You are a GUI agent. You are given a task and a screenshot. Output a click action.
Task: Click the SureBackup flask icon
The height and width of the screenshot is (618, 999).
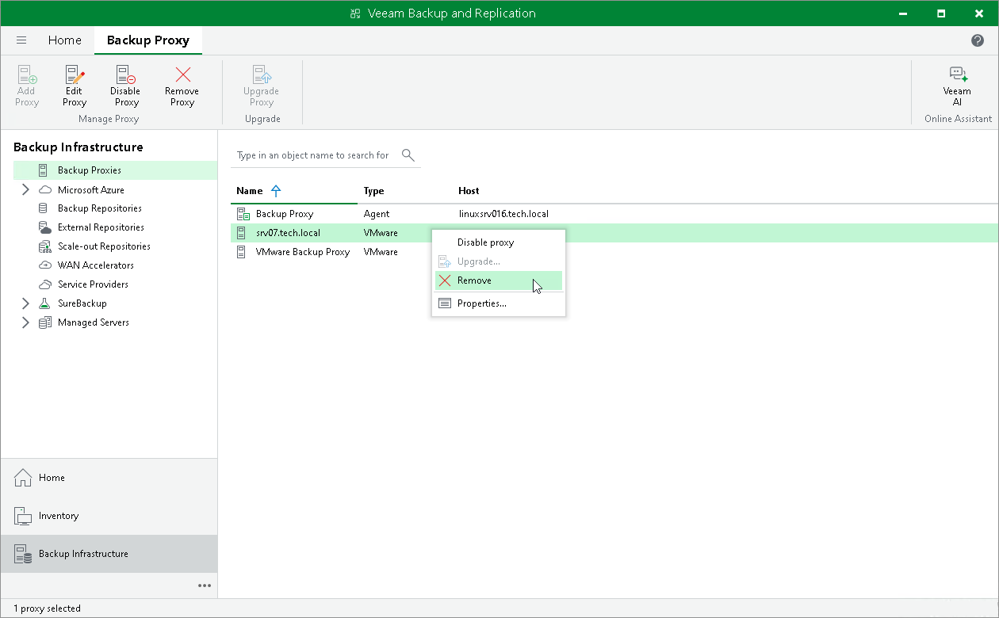tap(45, 303)
